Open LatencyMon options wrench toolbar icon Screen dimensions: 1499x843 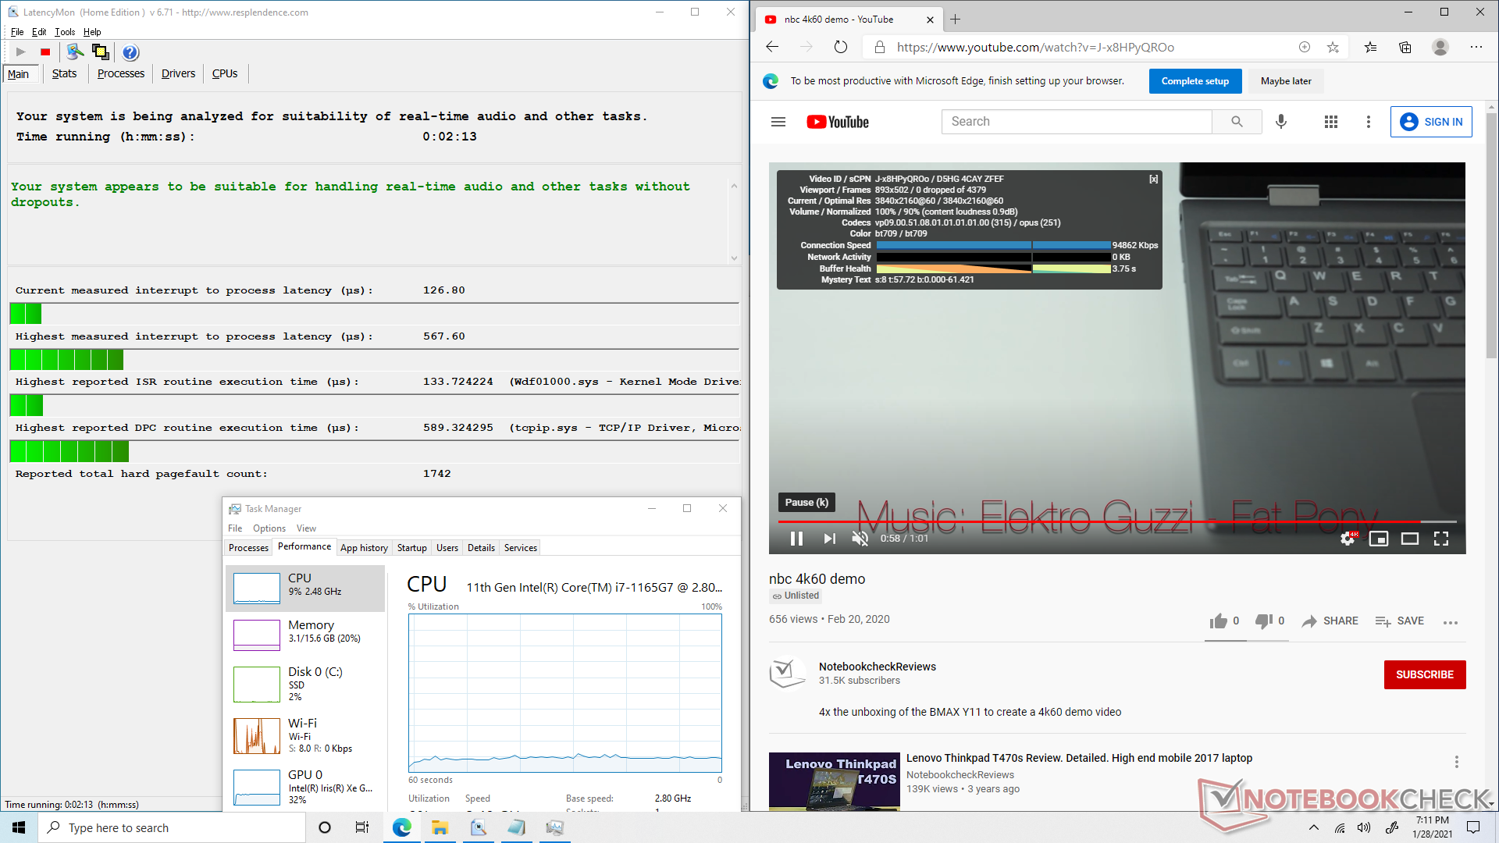tap(75, 52)
